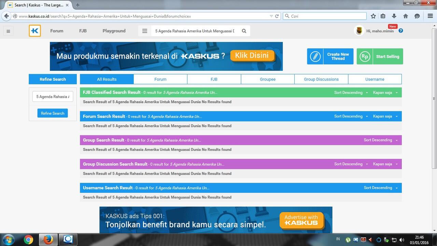
Task: Switch to the Username tab
Action: tap(375, 79)
